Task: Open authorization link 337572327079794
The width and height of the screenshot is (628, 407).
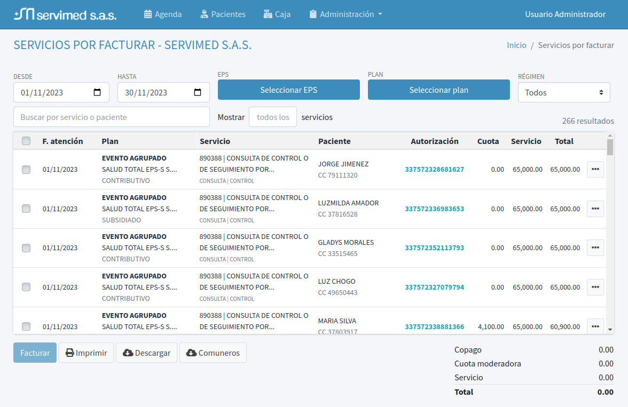Action: pos(434,287)
